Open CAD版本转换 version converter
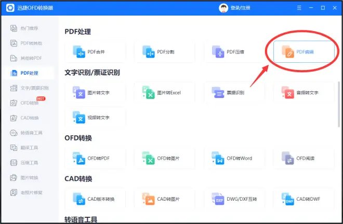 [x=95, y=199]
